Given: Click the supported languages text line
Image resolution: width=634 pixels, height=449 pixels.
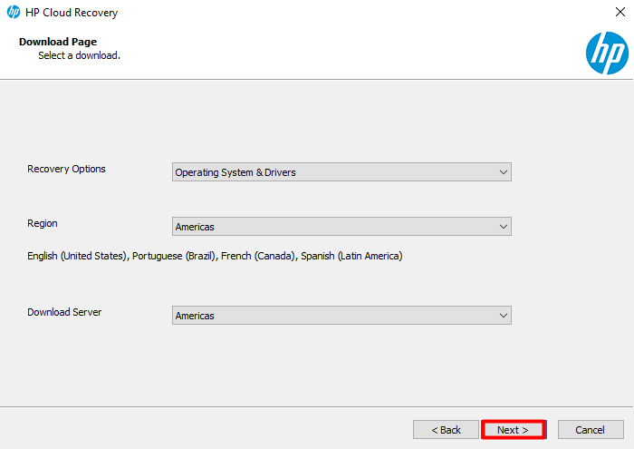Looking at the screenshot, I should click(215, 256).
